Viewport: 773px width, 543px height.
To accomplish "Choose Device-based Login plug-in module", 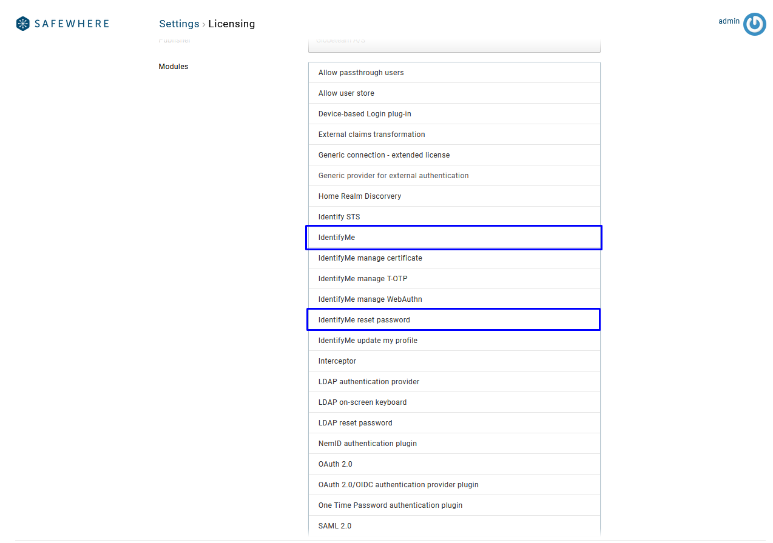I will click(x=365, y=114).
